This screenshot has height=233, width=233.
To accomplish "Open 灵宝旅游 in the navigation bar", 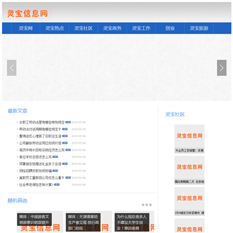I will [199, 28].
